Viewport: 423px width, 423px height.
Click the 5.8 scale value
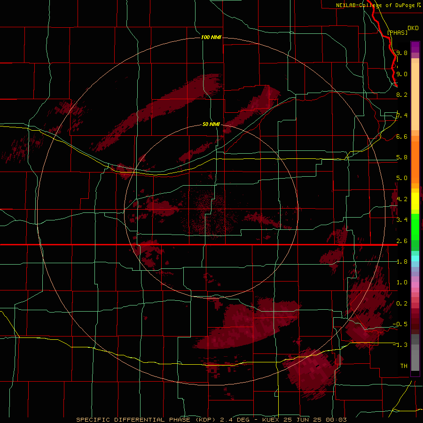click(402, 157)
